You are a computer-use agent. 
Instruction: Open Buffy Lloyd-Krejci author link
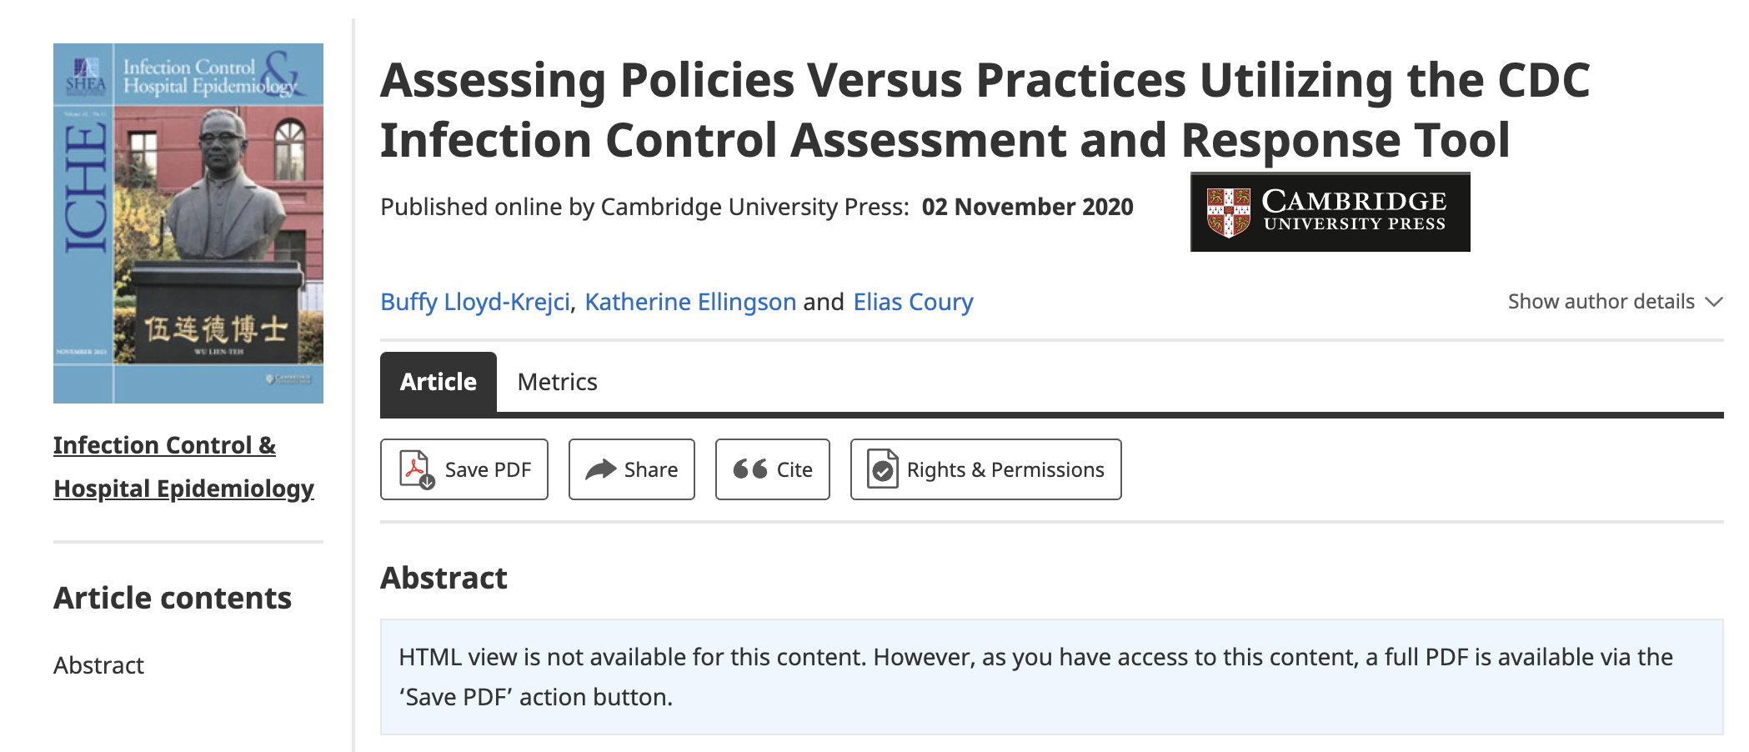(x=475, y=302)
